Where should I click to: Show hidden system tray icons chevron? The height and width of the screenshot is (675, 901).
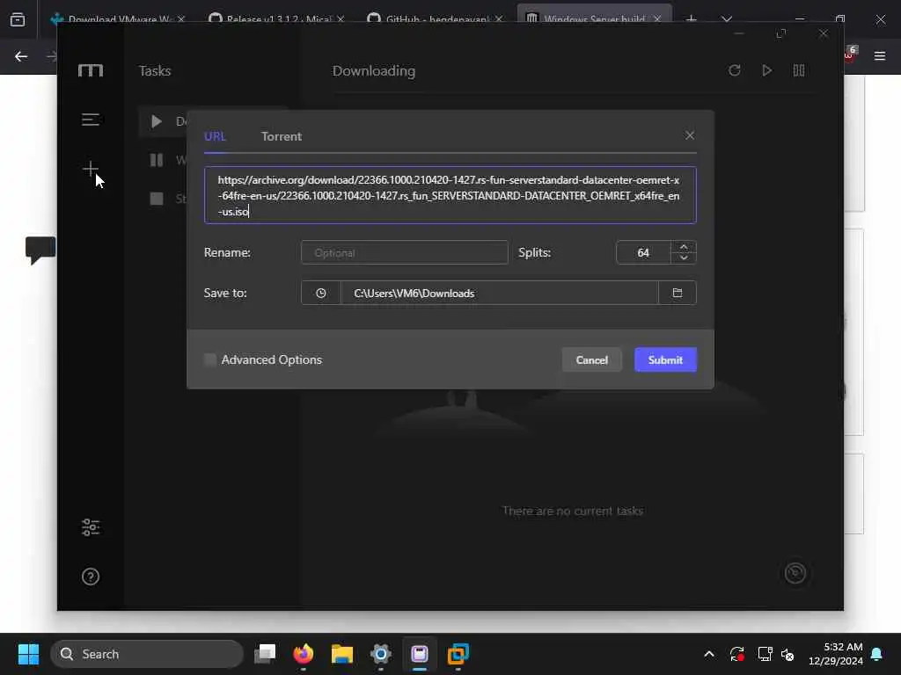tap(709, 654)
